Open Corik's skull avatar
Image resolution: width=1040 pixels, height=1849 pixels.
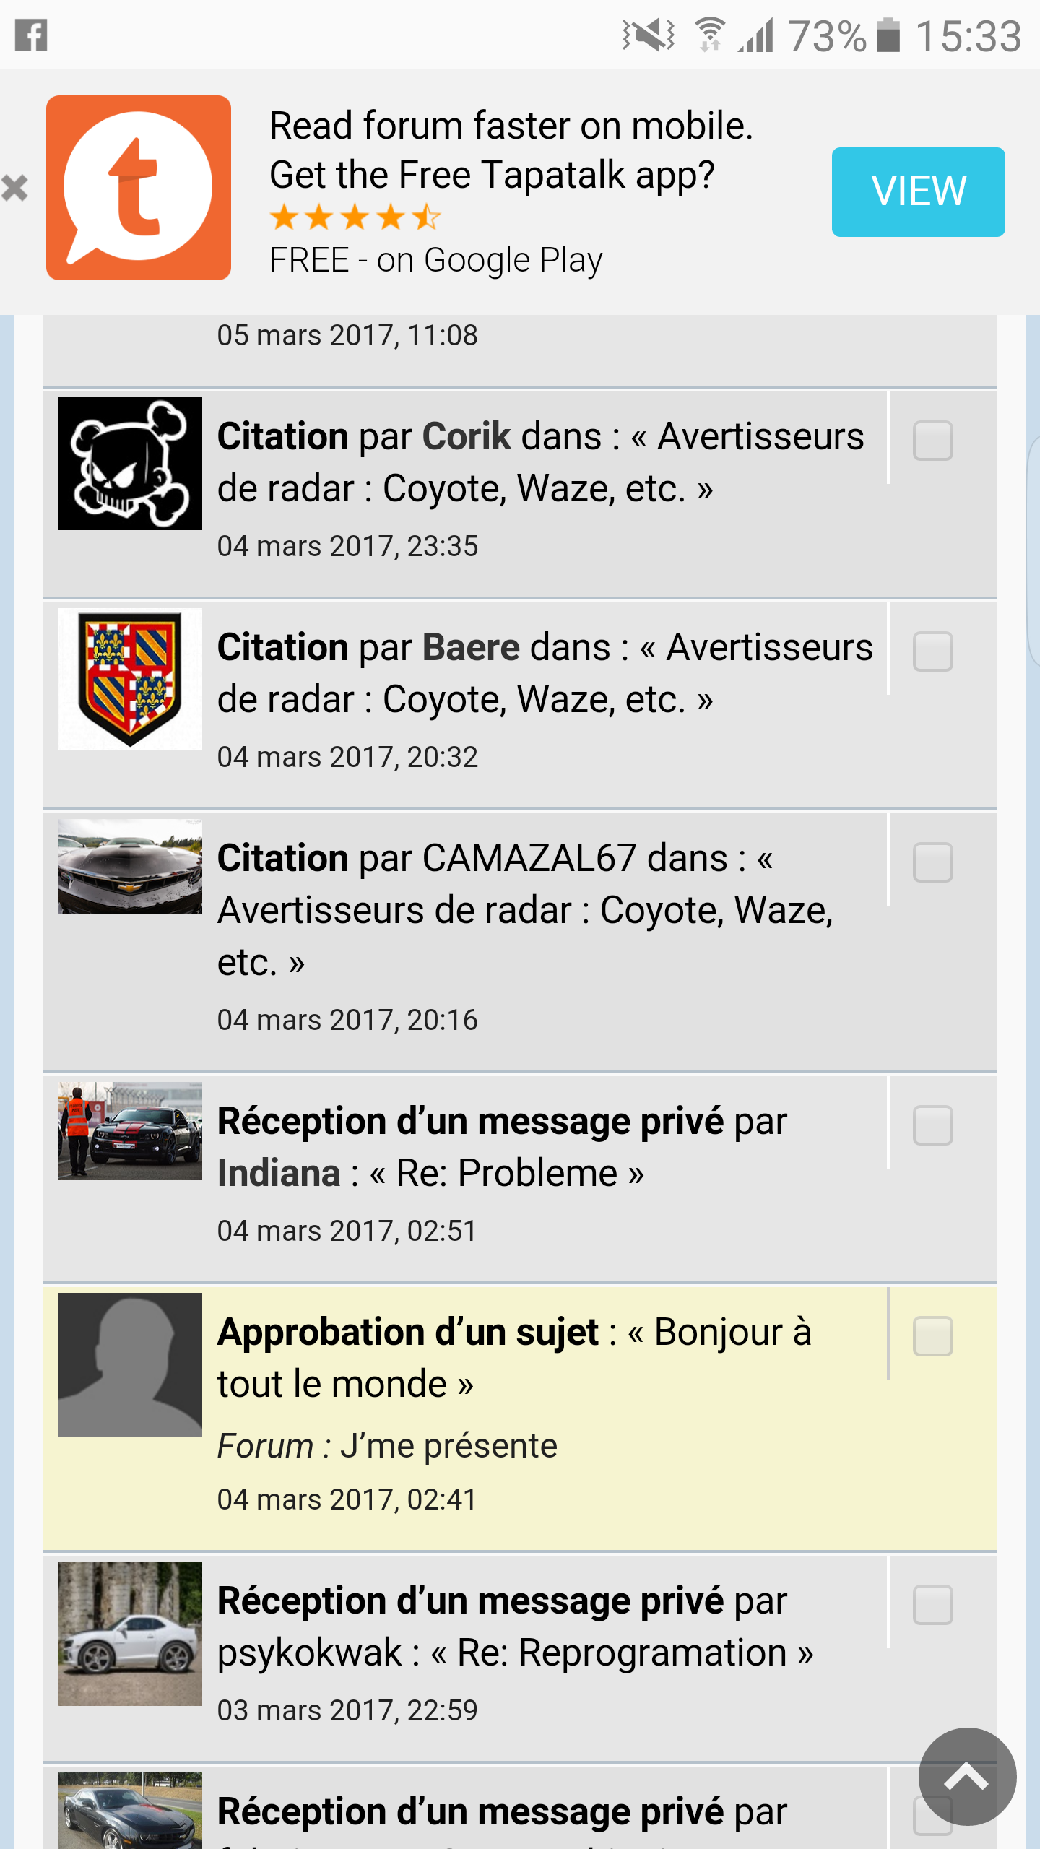[x=130, y=464]
